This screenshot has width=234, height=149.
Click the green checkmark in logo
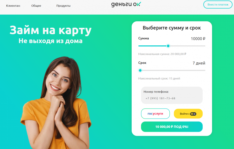(x=139, y=4)
